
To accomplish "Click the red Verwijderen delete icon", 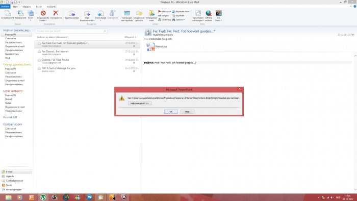I will click(x=56, y=13).
